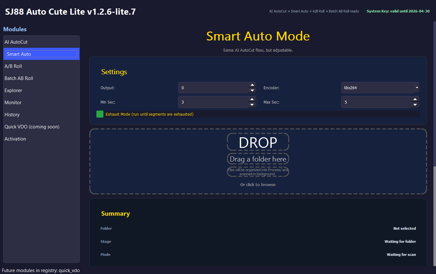Click the Output value field

pos(214,88)
